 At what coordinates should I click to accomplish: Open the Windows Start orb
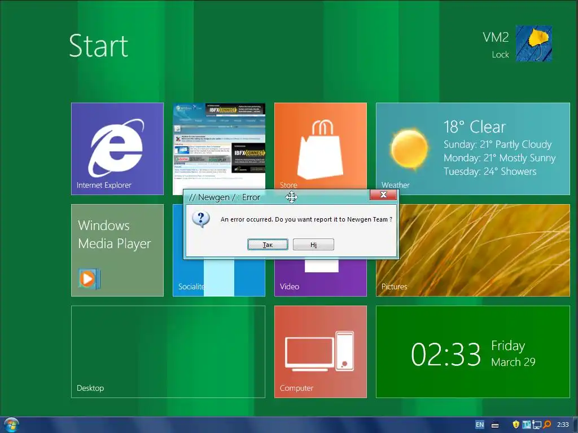11,425
